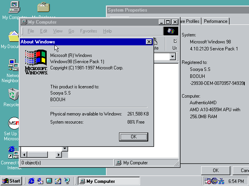249x186 pixels.
Task: Click the My Computer status bar zone icon
Action: [118, 163]
